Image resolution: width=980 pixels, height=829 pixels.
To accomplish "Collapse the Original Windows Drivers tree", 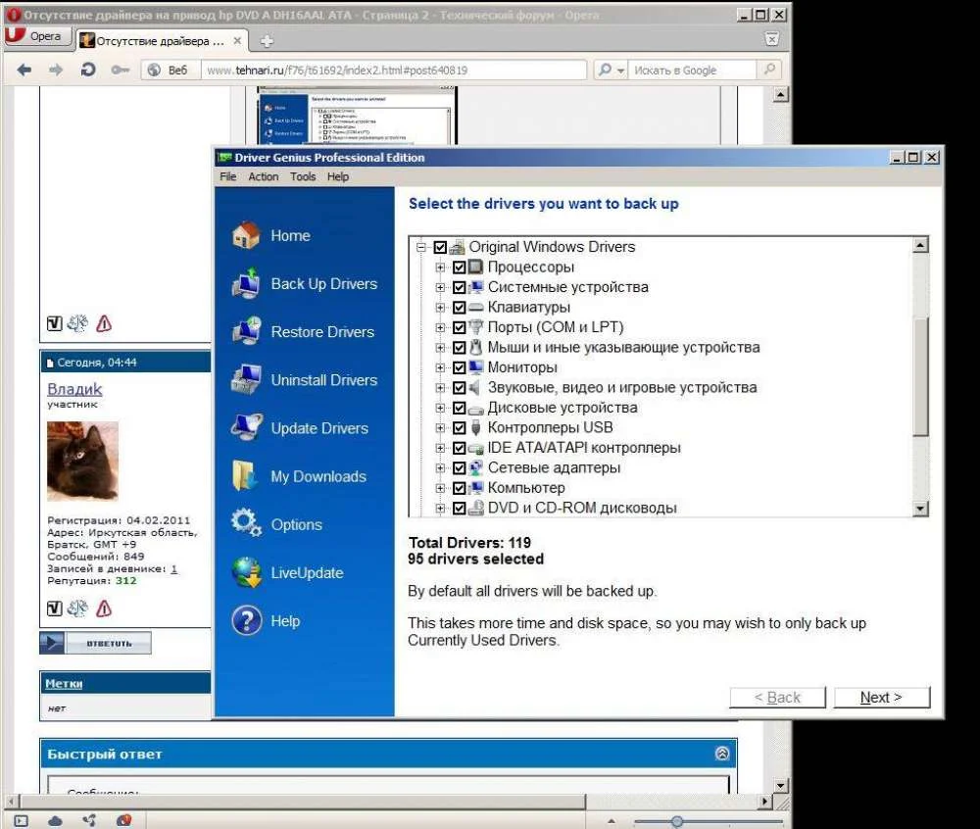I will click(x=421, y=248).
